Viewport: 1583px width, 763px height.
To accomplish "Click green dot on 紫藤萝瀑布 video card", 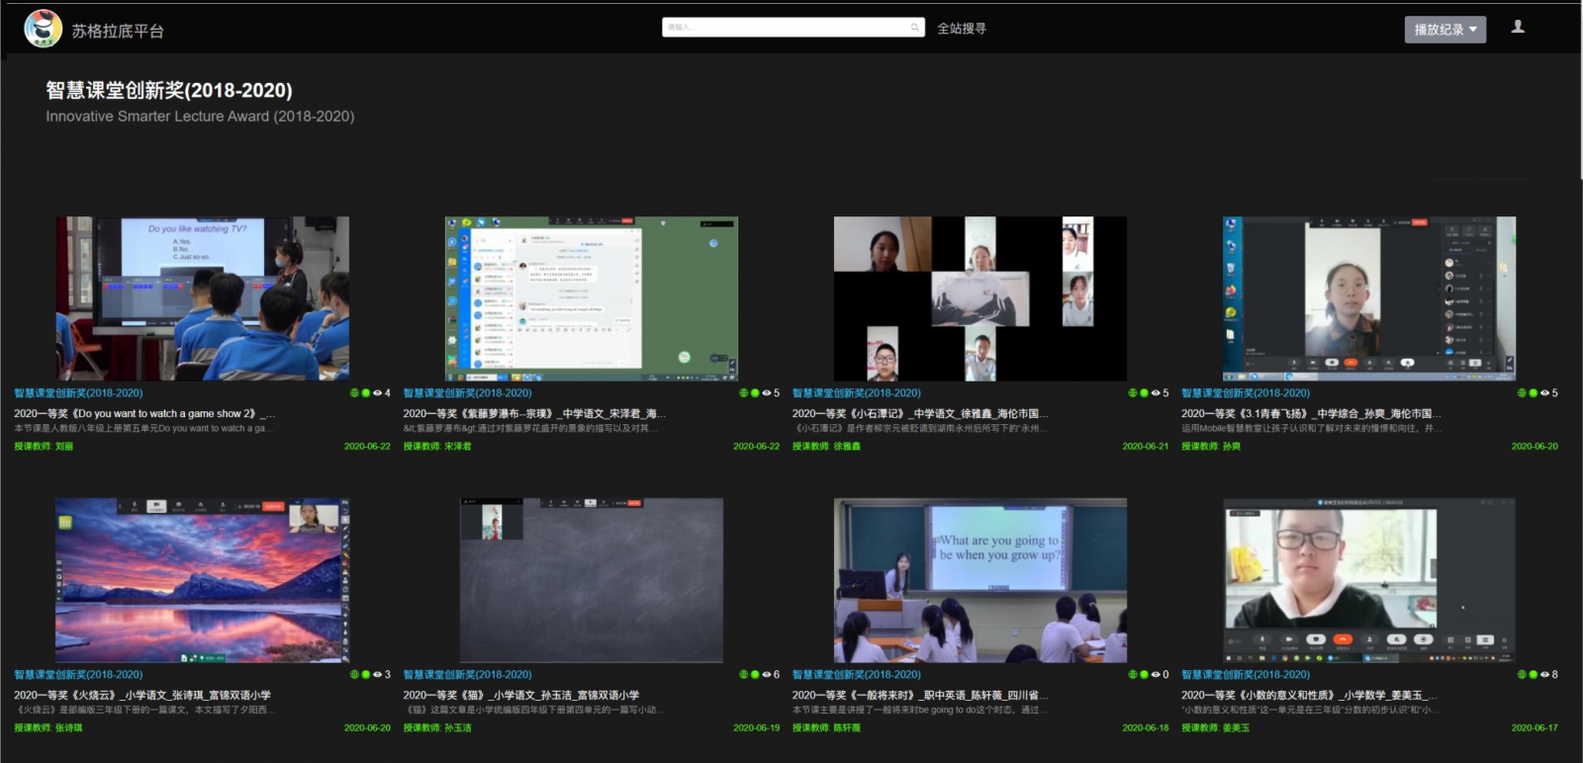I will pyautogui.click(x=755, y=393).
